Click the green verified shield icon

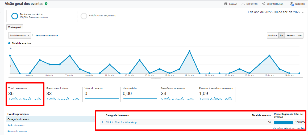click(x=46, y=4)
